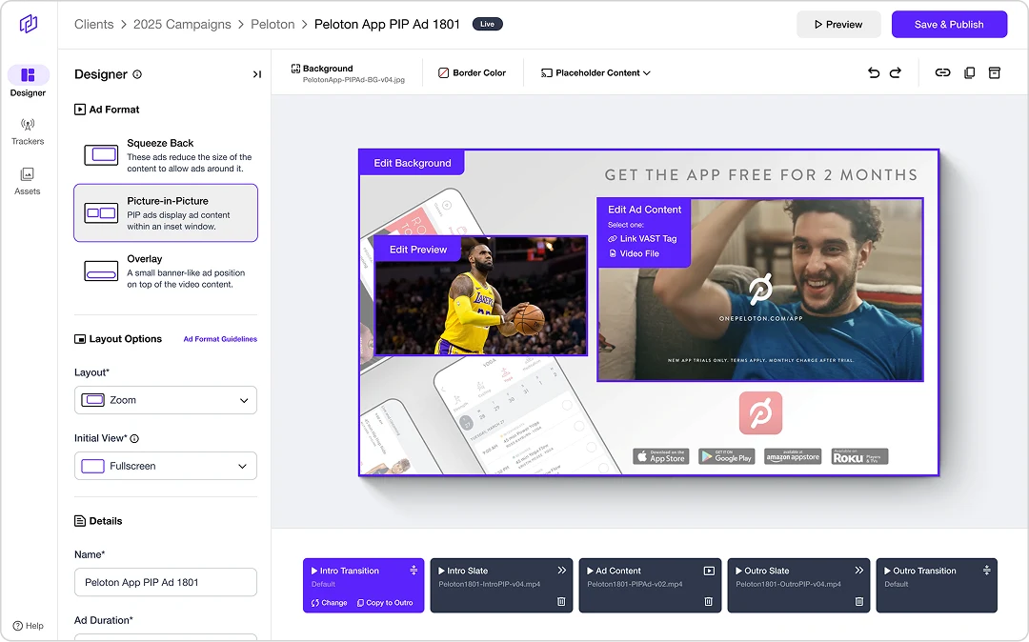
Task: Click the video frame icon on Ad Content
Action: click(x=709, y=571)
